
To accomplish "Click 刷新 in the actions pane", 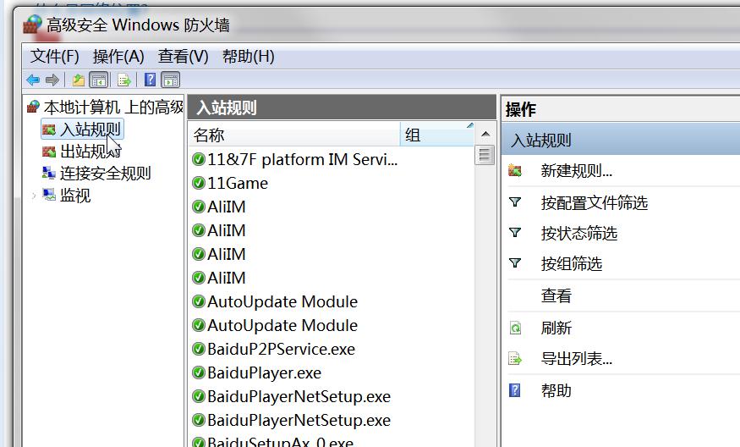I will click(x=556, y=328).
